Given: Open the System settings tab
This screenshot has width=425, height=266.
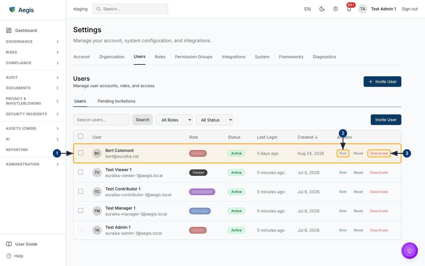Looking at the screenshot, I should click(x=262, y=57).
